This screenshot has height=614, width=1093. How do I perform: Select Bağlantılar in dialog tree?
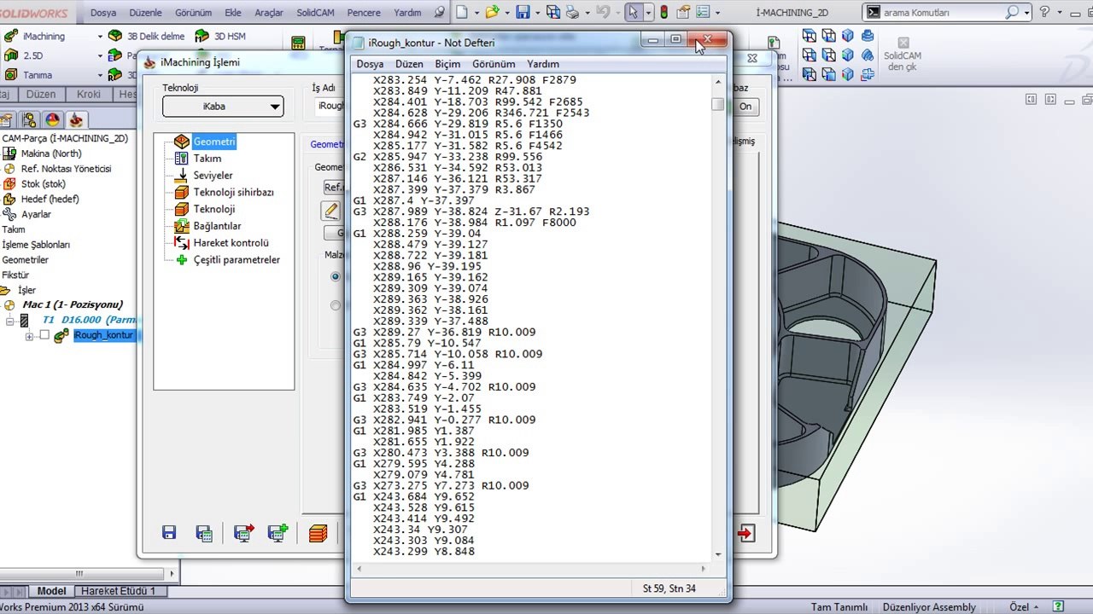(217, 226)
